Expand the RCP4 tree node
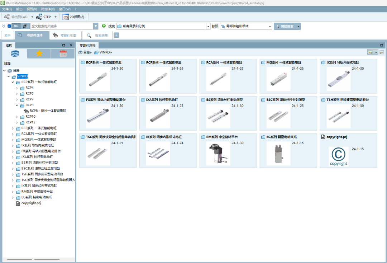 17,88
